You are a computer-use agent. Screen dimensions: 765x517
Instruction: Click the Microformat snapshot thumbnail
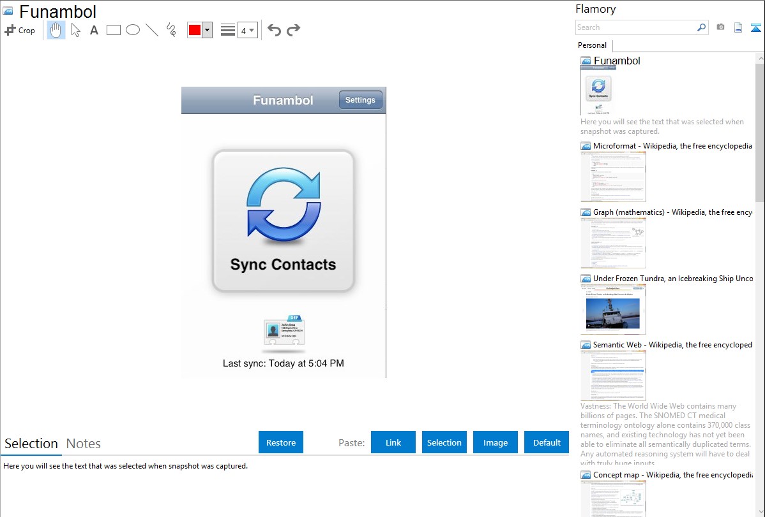tap(613, 177)
